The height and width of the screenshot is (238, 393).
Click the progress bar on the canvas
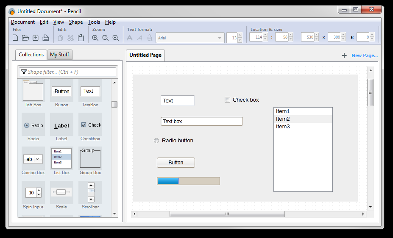189,181
